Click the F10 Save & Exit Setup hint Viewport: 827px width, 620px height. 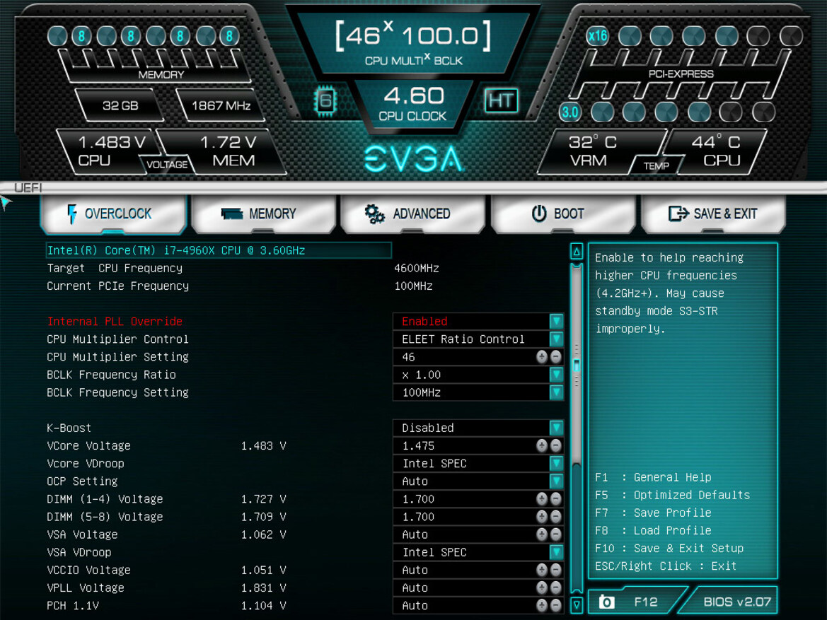click(x=669, y=549)
